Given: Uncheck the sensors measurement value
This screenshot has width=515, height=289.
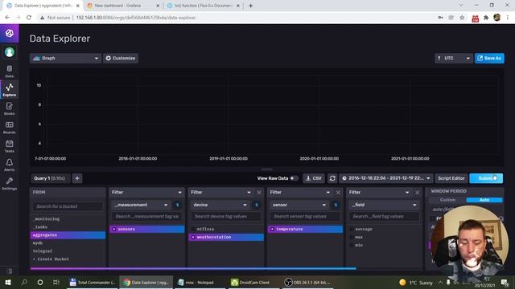Looking at the screenshot, I should pyautogui.click(x=146, y=229).
